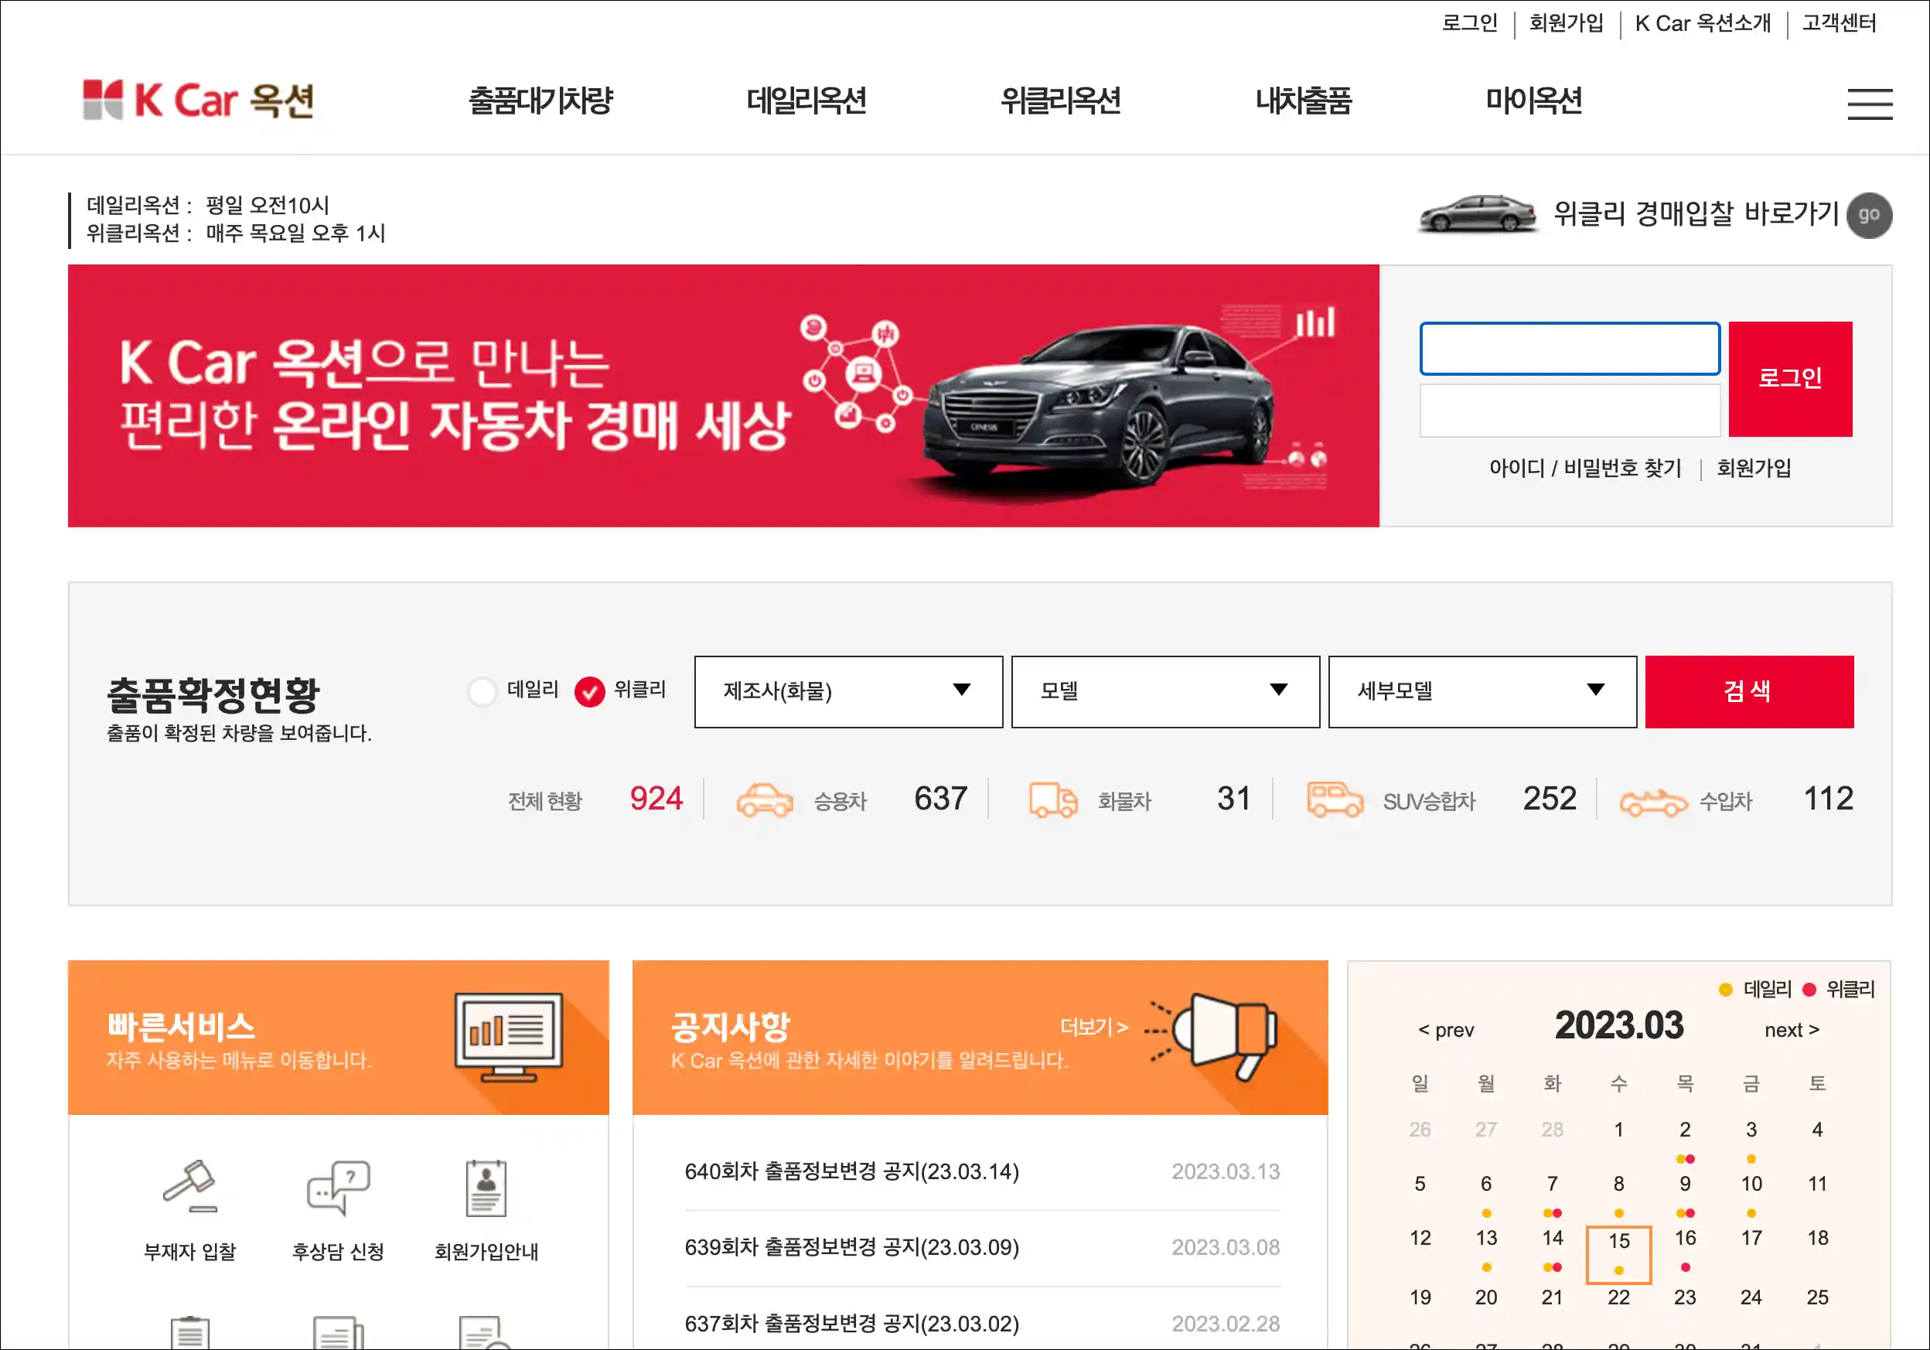Viewport: 1930px width, 1350px height.
Task: Select calendar date 9
Action: 1685,1185
